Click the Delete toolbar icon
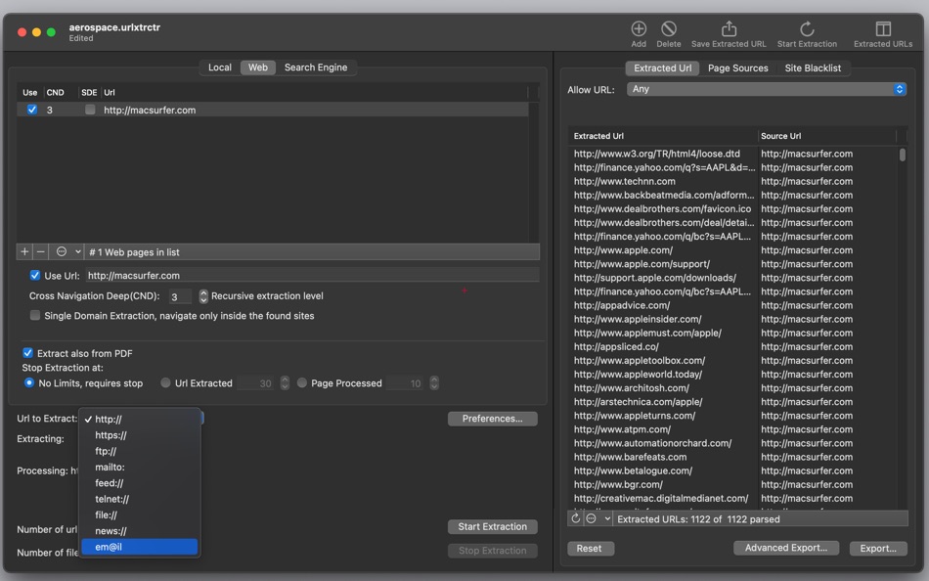This screenshot has width=929, height=581. [x=668, y=28]
